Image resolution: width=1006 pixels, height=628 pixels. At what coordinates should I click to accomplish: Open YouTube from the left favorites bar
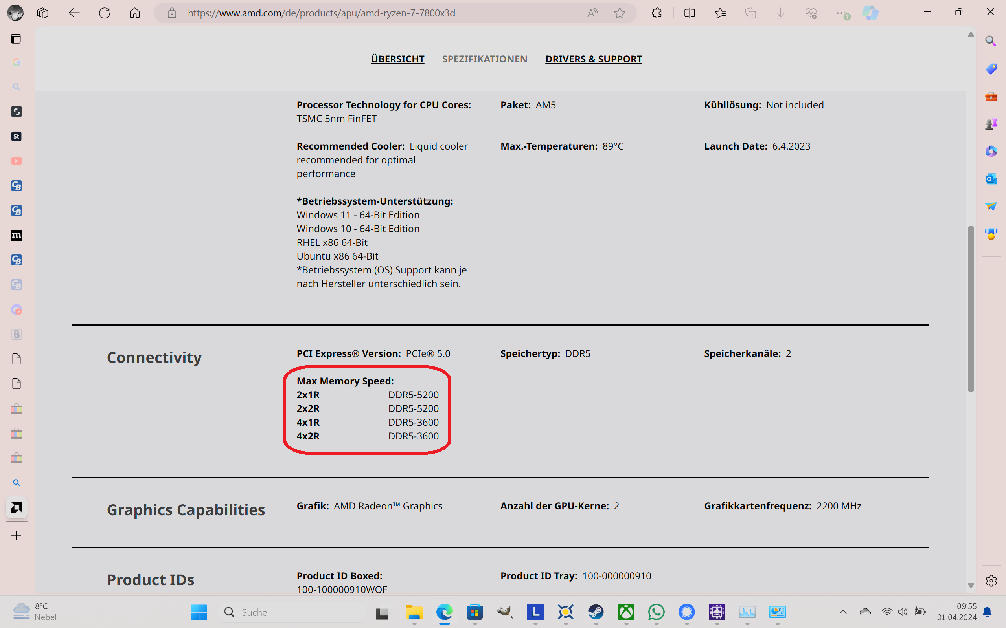tap(16, 161)
